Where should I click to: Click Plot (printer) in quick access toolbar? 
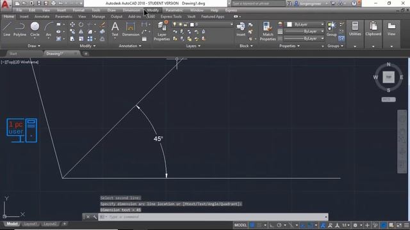(53, 3)
